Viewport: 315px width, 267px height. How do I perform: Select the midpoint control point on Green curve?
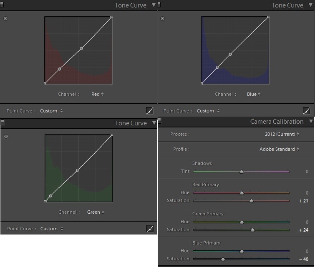coord(78,170)
